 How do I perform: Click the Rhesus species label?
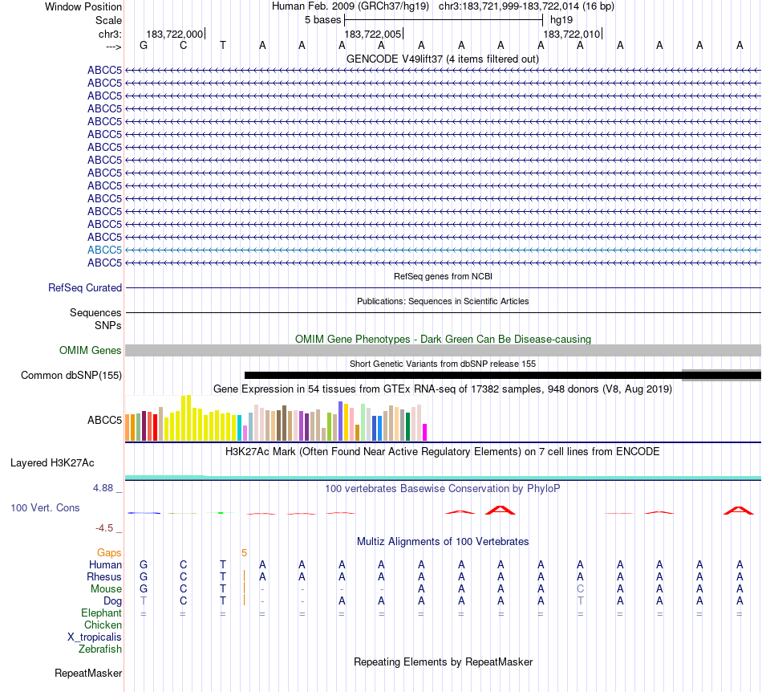click(104, 576)
